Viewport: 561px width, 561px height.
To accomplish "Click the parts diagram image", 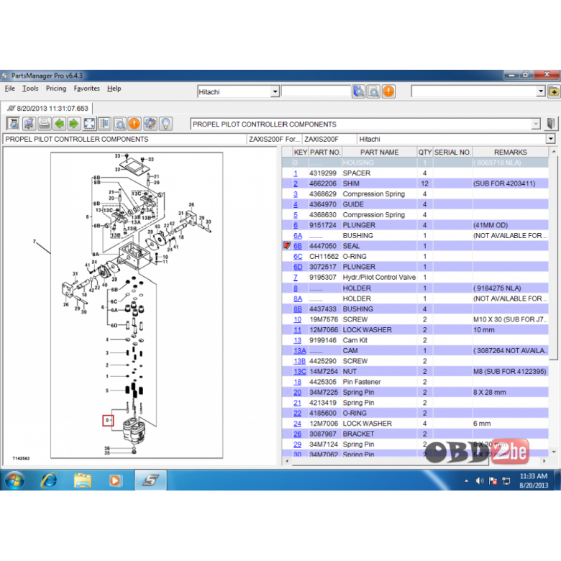I will tap(137, 305).
